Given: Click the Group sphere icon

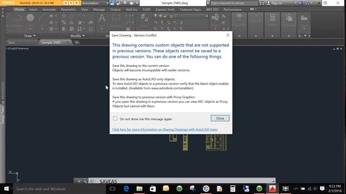Looking at the screenshot, I should click(x=239, y=18).
